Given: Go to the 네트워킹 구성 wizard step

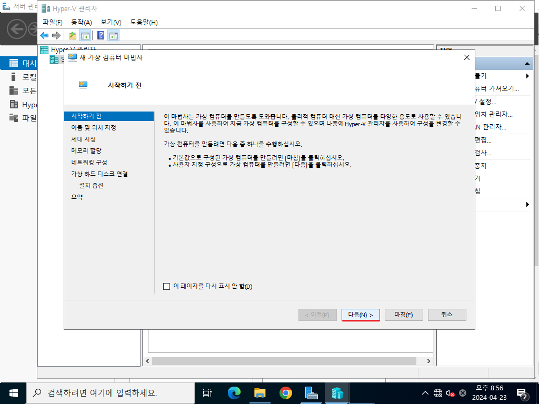Looking at the screenshot, I should pos(89,163).
